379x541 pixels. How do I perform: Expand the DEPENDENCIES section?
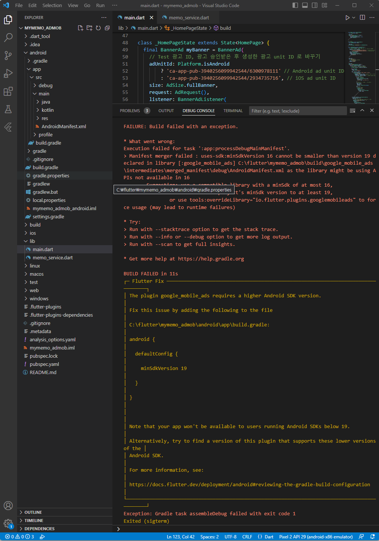tap(65, 529)
